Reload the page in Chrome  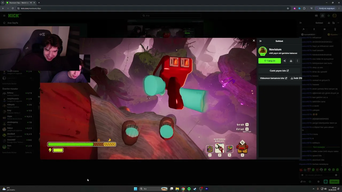point(13,8)
